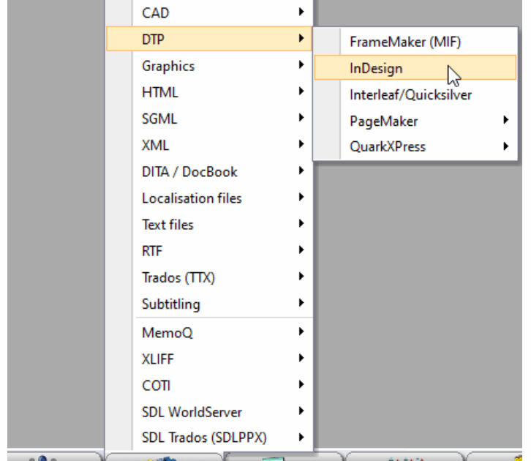531x461 pixels.
Task: Choose FrameMaker (MIF) from DTP submenu
Action: pyautogui.click(x=415, y=42)
